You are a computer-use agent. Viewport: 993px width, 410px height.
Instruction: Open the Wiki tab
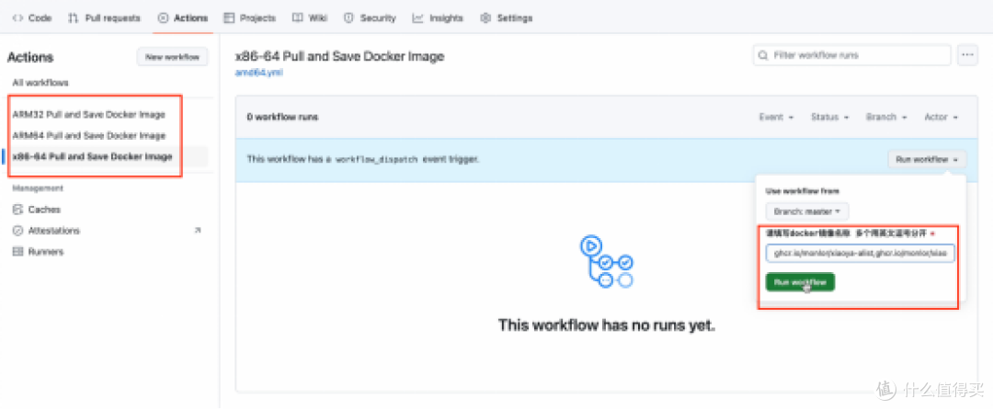(x=310, y=18)
